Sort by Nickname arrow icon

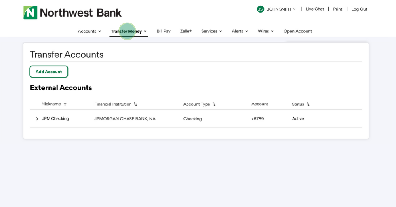coord(65,104)
